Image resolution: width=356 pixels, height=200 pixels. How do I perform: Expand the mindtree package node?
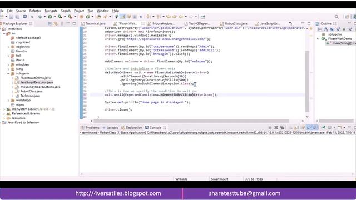click(x=8, y=64)
